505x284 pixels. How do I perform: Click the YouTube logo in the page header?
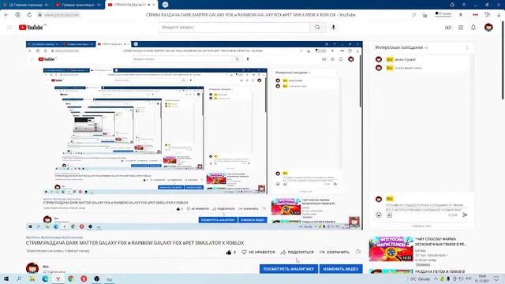coord(32,28)
